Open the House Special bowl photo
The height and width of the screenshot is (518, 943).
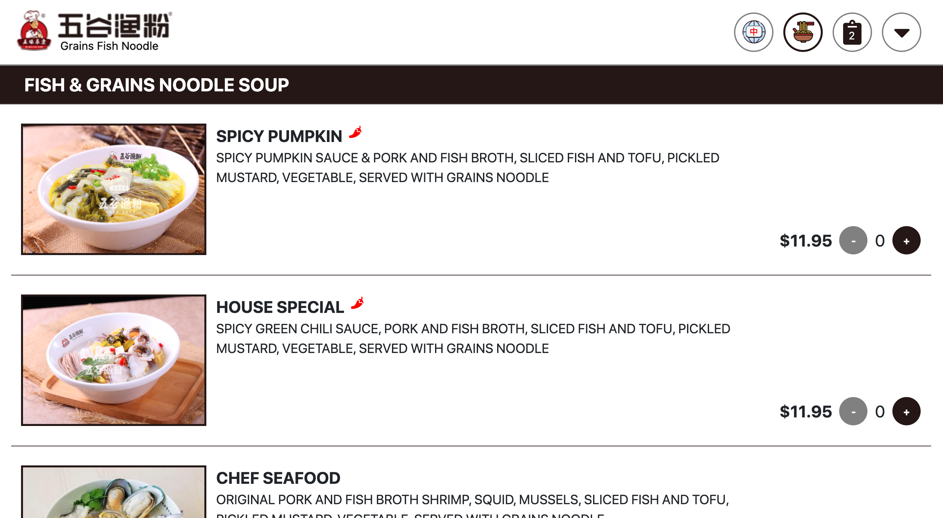pyautogui.click(x=113, y=360)
